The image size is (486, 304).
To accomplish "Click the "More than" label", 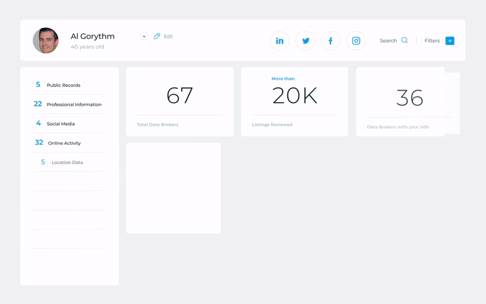I will click(283, 79).
